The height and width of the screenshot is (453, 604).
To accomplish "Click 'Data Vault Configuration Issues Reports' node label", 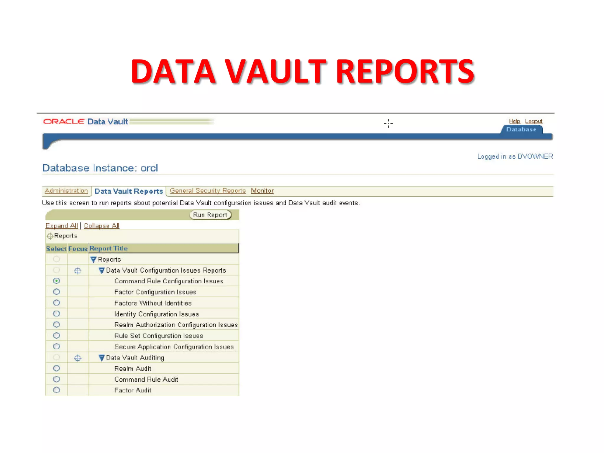I will (x=166, y=270).
